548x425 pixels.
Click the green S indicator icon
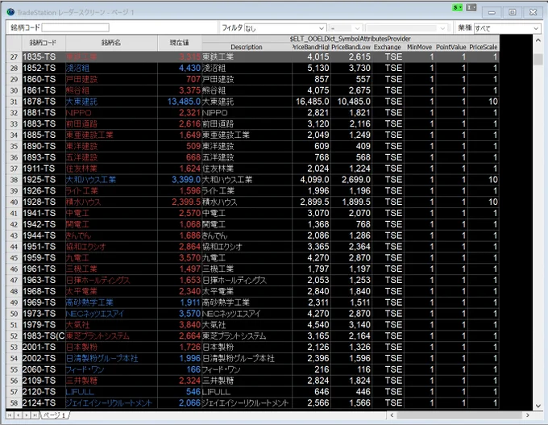tap(457, 7)
